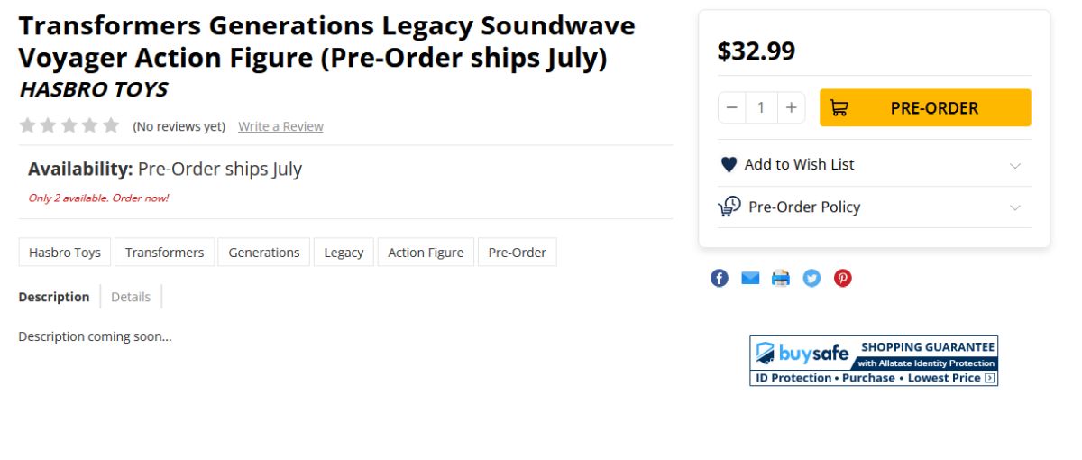1082x460 pixels.
Task: Click the email share envelope icon
Action: [x=750, y=278]
